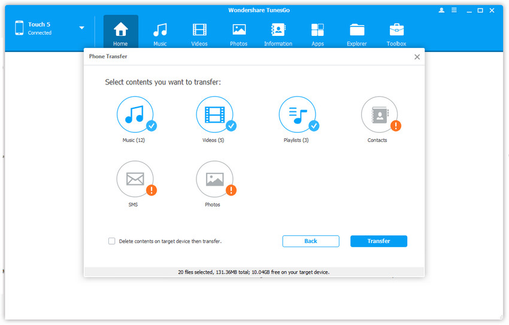Click the Back button

click(311, 241)
